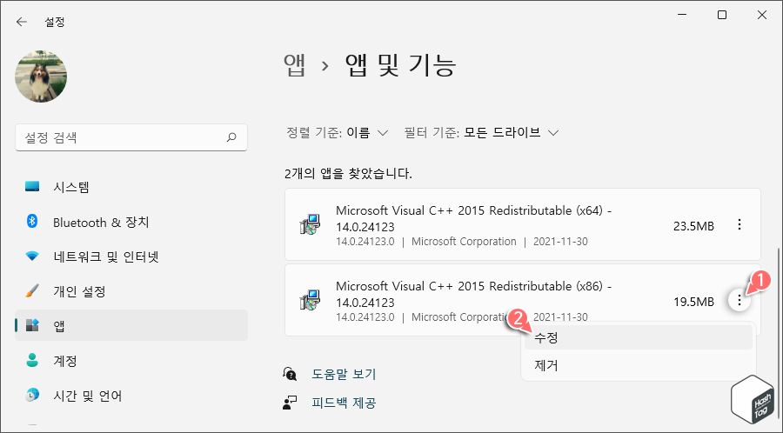Open 개인 설정 page
The image size is (783, 433).
pyautogui.click(x=131, y=291)
